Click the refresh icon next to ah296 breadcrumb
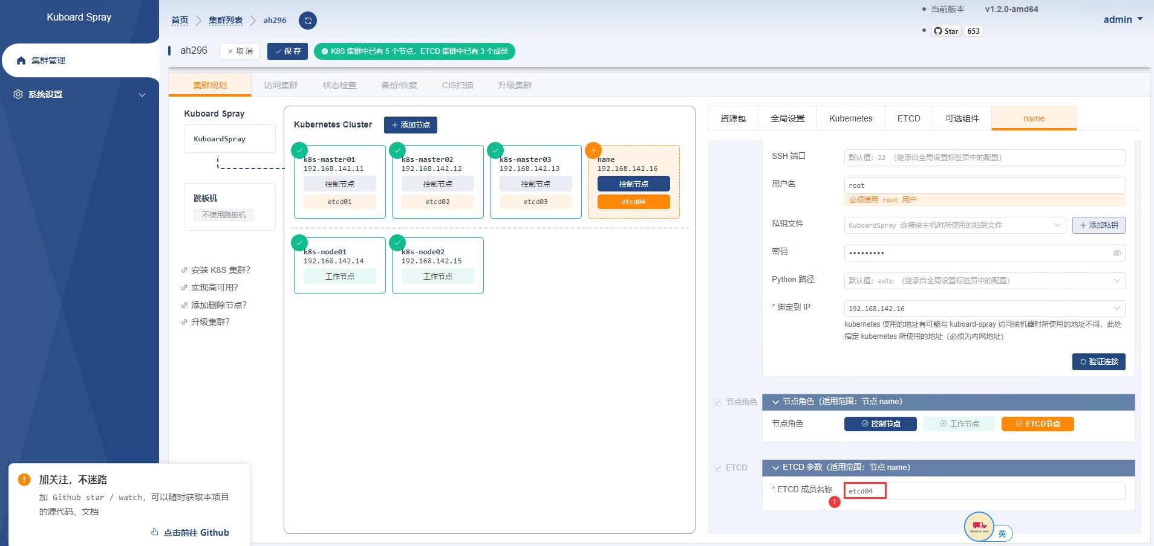 click(308, 21)
